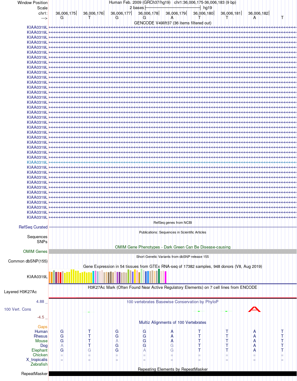Screen dimensions: 297x381
Task: Click the 4.88 upper conservation axis value
Action: [x=42, y=302]
